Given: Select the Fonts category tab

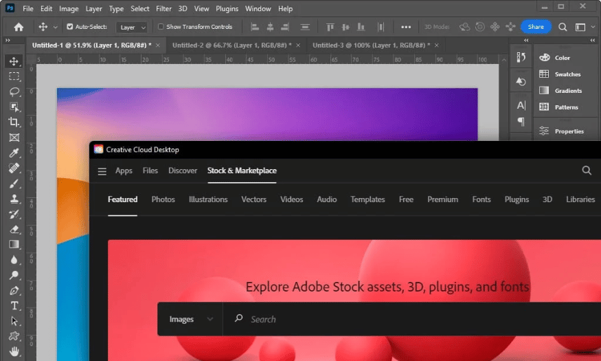Looking at the screenshot, I should [x=481, y=199].
